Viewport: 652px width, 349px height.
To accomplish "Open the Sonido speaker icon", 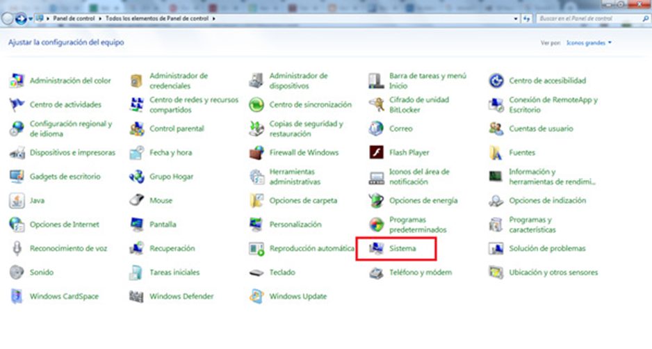I will (x=17, y=273).
